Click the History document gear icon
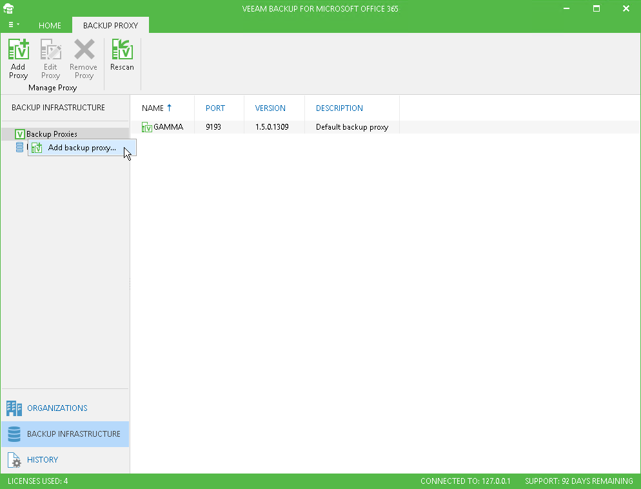The height and width of the screenshot is (489, 641). [14, 460]
